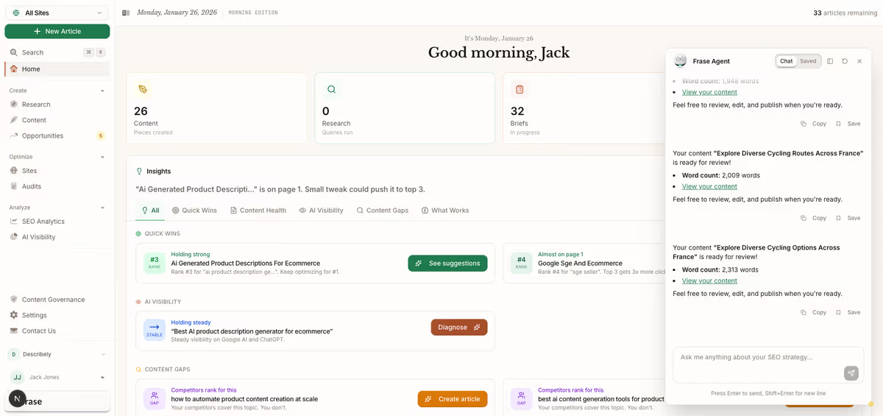Click the New Article button
The width and height of the screenshot is (883, 416).
click(57, 31)
